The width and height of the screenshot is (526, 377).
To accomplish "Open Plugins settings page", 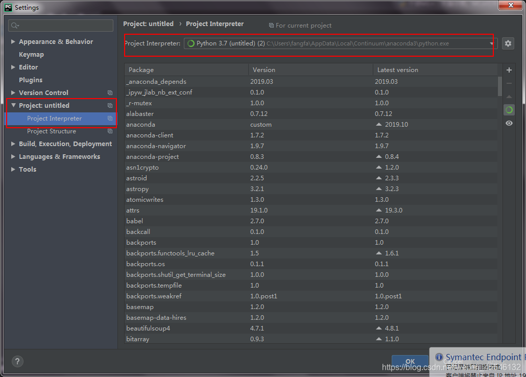I will [31, 80].
